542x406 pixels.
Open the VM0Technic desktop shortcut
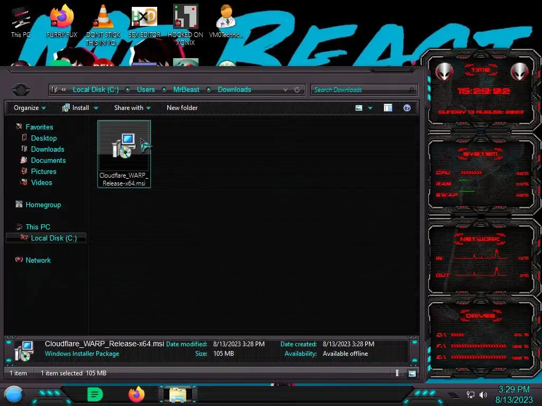[x=226, y=21]
